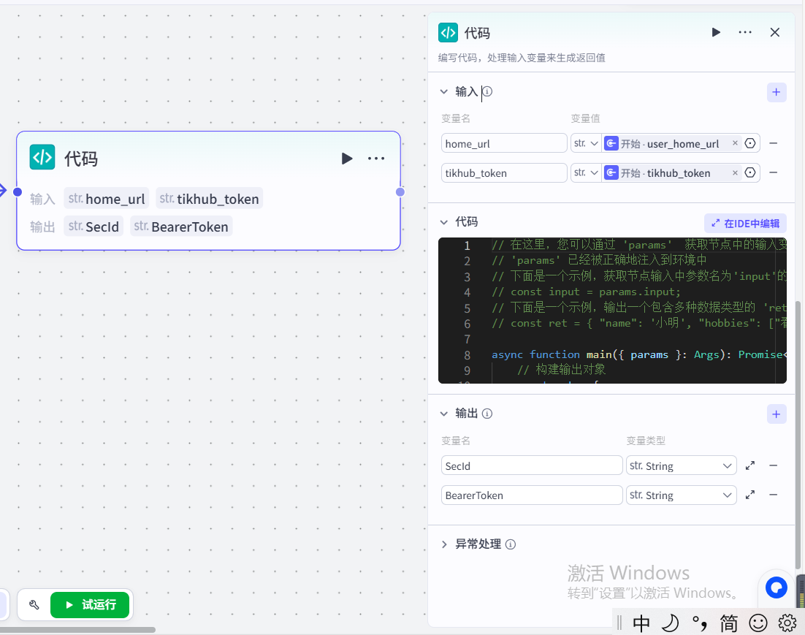Add a new input variable
Image resolution: width=805 pixels, height=635 pixels.
tap(776, 92)
